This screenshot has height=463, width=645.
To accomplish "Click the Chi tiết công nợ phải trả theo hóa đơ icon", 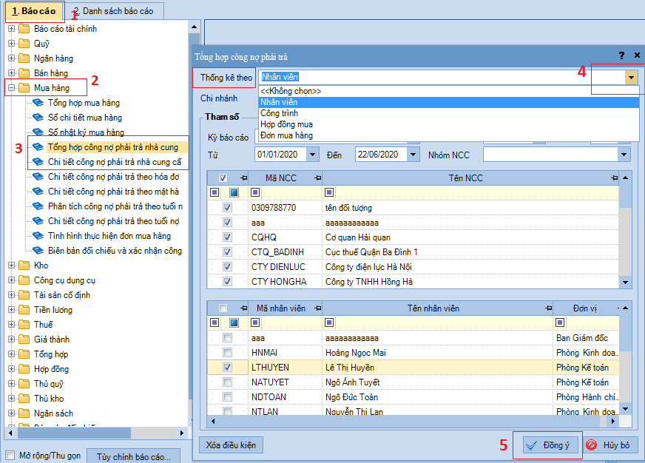I will [38, 177].
